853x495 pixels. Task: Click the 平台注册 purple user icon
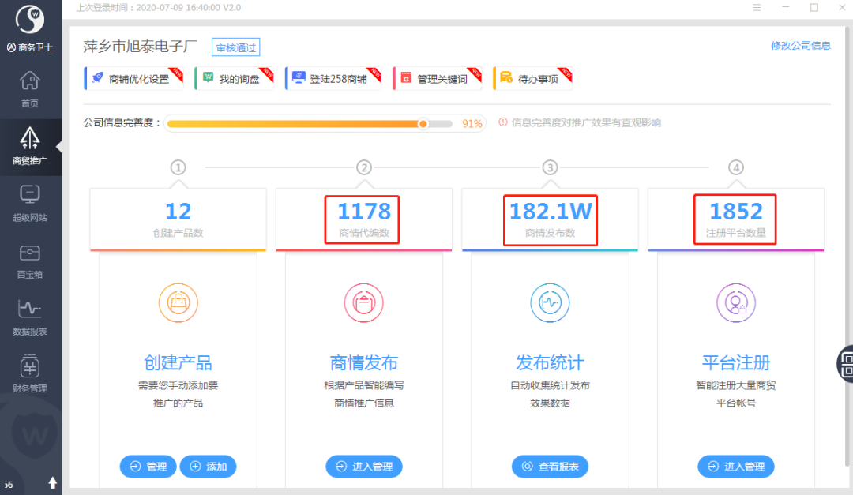coord(736,302)
